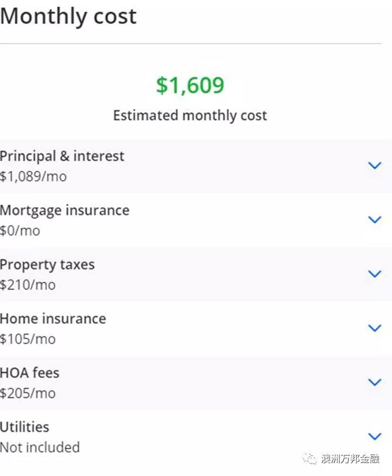Expand the Home insurance chevron
The image size is (392, 476).
375,328
